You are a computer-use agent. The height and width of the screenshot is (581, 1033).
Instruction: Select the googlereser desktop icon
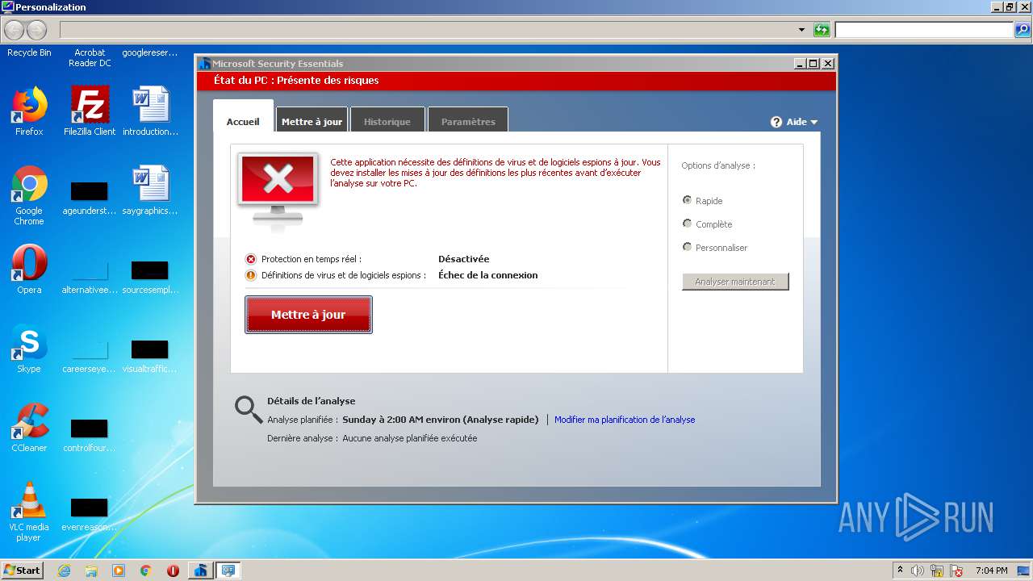pyautogui.click(x=150, y=52)
